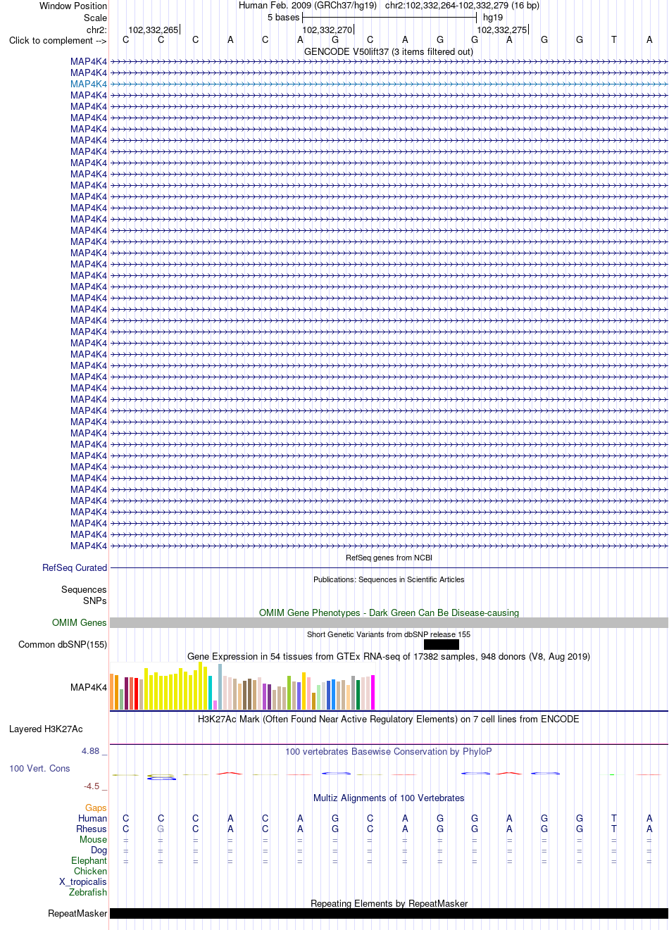Click the Elephant alignment row label

click(x=89, y=860)
